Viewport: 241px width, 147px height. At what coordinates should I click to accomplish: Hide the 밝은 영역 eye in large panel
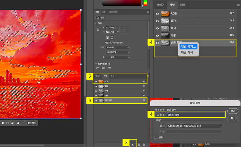pos(157,43)
